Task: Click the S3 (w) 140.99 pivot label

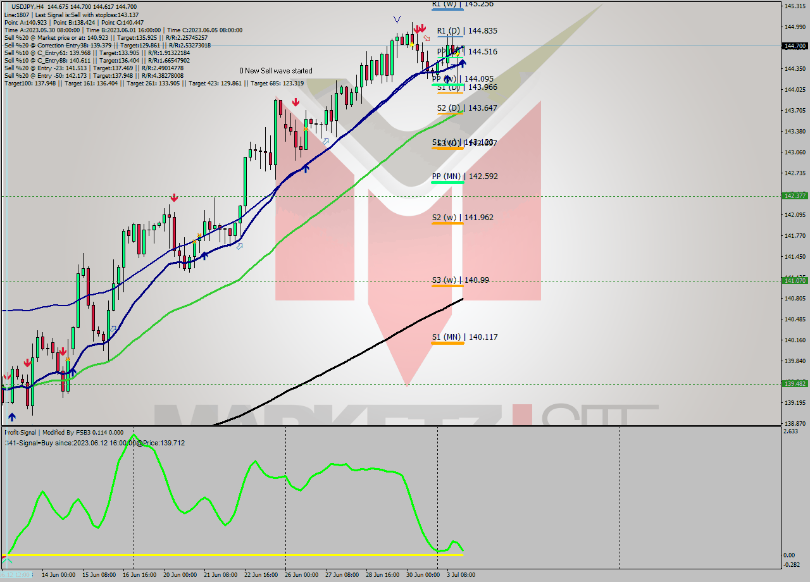Action: [461, 280]
